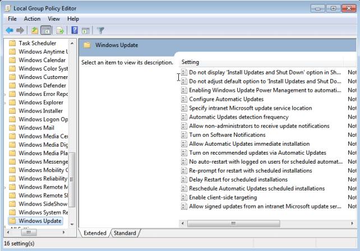
Task: Select Windows Calendar in the tree
Action: pyautogui.click(x=42, y=60)
